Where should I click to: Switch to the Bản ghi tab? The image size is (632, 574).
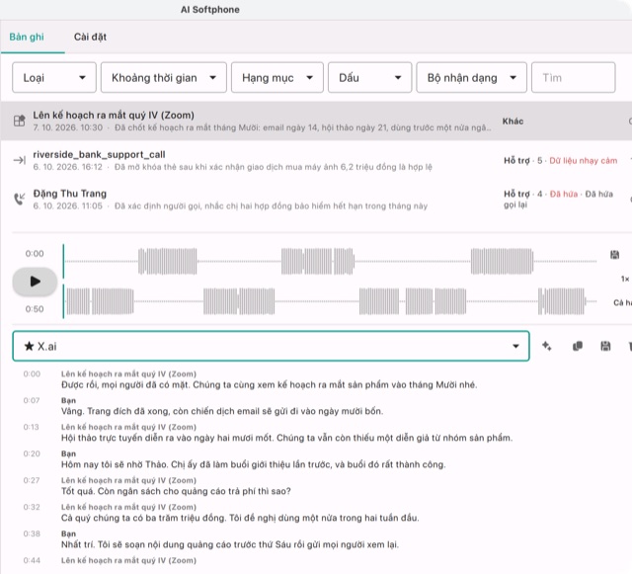point(27,38)
